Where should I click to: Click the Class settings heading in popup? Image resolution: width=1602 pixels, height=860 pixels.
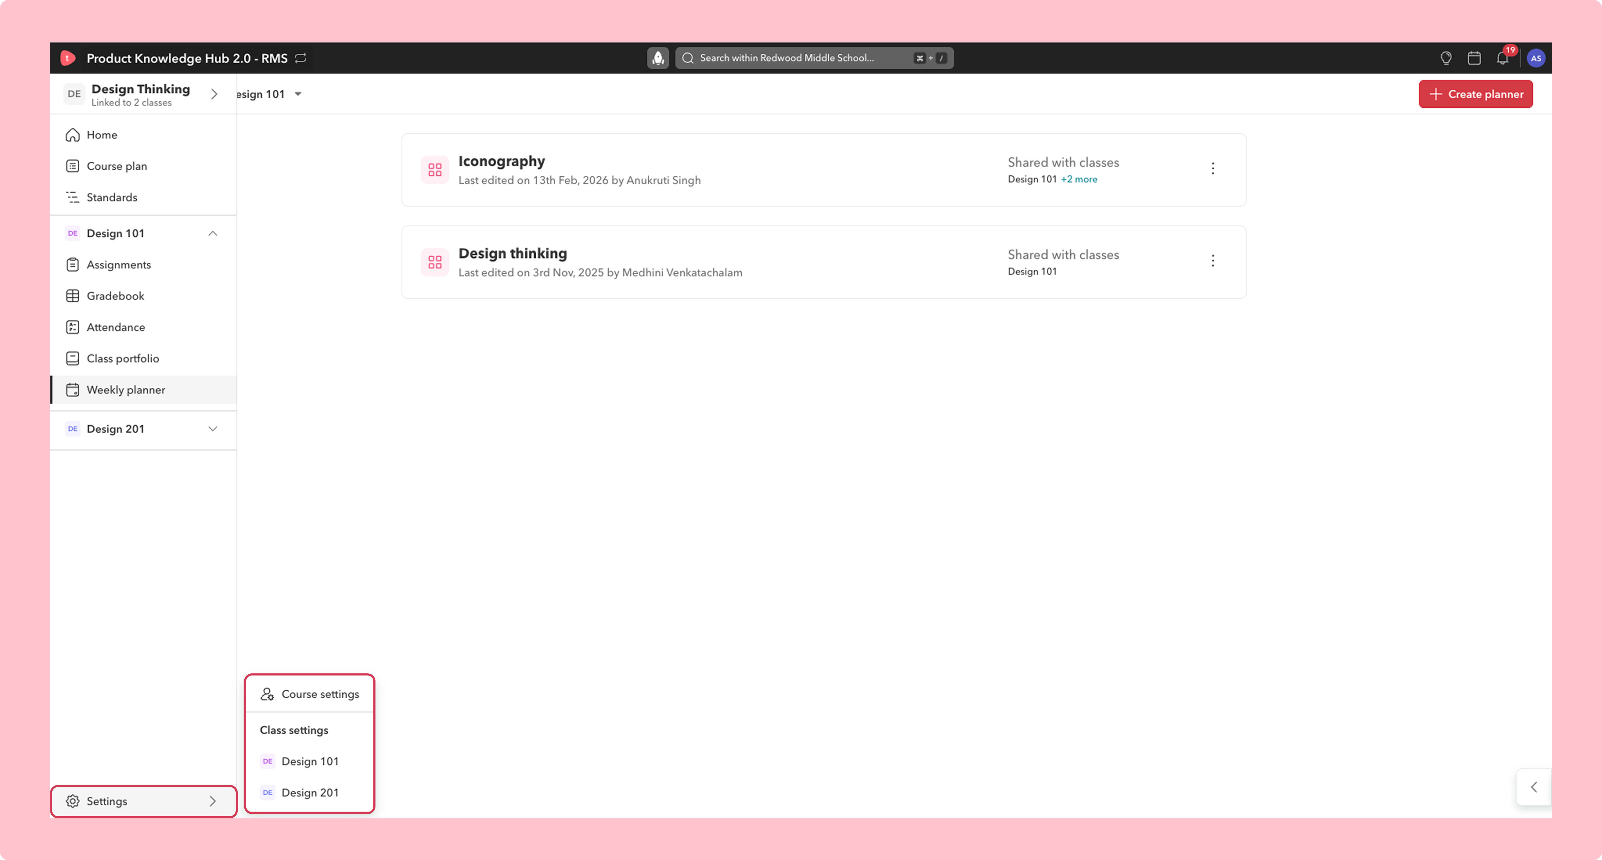pyautogui.click(x=294, y=730)
